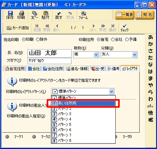Collapse the レイアウトパターン dropdown arrow
Image resolution: width=157 pixels, height=149 pixels.
coord(111,92)
